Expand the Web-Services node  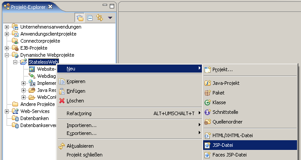pyautogui.click(x=7, y=111)
